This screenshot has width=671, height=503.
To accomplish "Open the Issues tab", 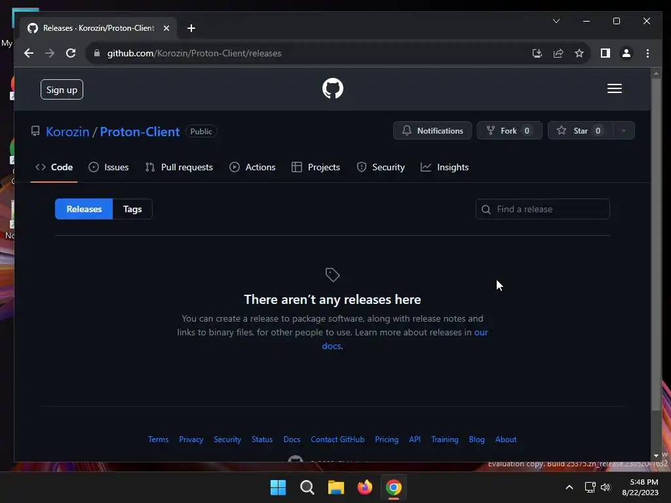I will (x=108, y=167).
